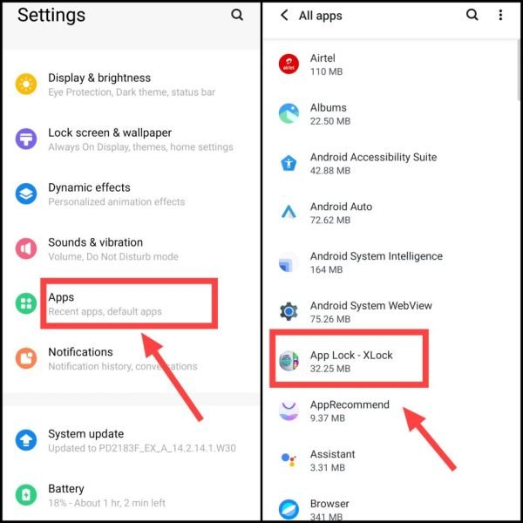
Task: Select App Lock - XLock entry
Action: (x=349, y=361)
